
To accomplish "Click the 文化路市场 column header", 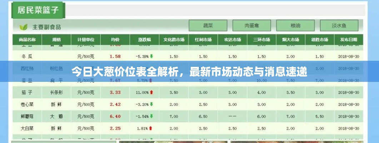I will tap(174, 40).
